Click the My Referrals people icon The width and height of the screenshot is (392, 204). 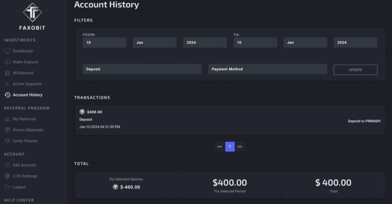[x=7, y=119]
